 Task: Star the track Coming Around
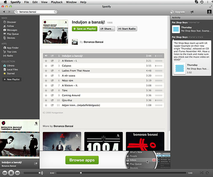46,95
